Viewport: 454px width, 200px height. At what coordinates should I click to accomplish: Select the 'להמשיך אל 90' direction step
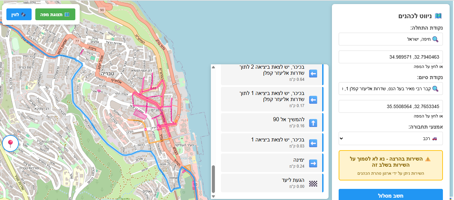(271, 123)
